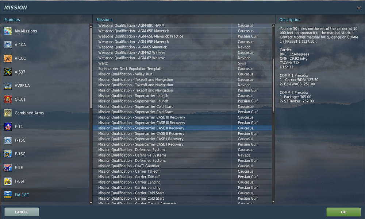Screen dimensions: 365x219
Task: Select 'Weapons Qualification - AGM-65E Maverick' Caucasus mission
Action: click(x=182, y=42)
